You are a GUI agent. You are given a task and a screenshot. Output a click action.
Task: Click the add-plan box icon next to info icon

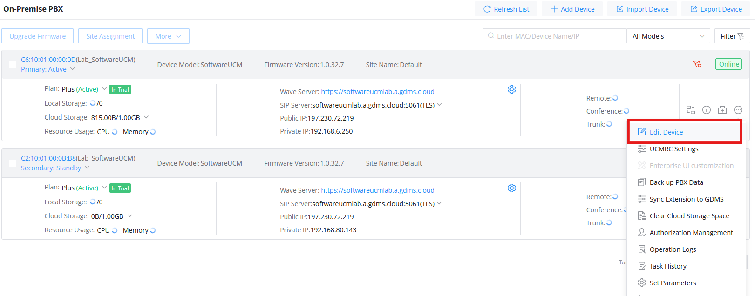[x=722, y=110]
